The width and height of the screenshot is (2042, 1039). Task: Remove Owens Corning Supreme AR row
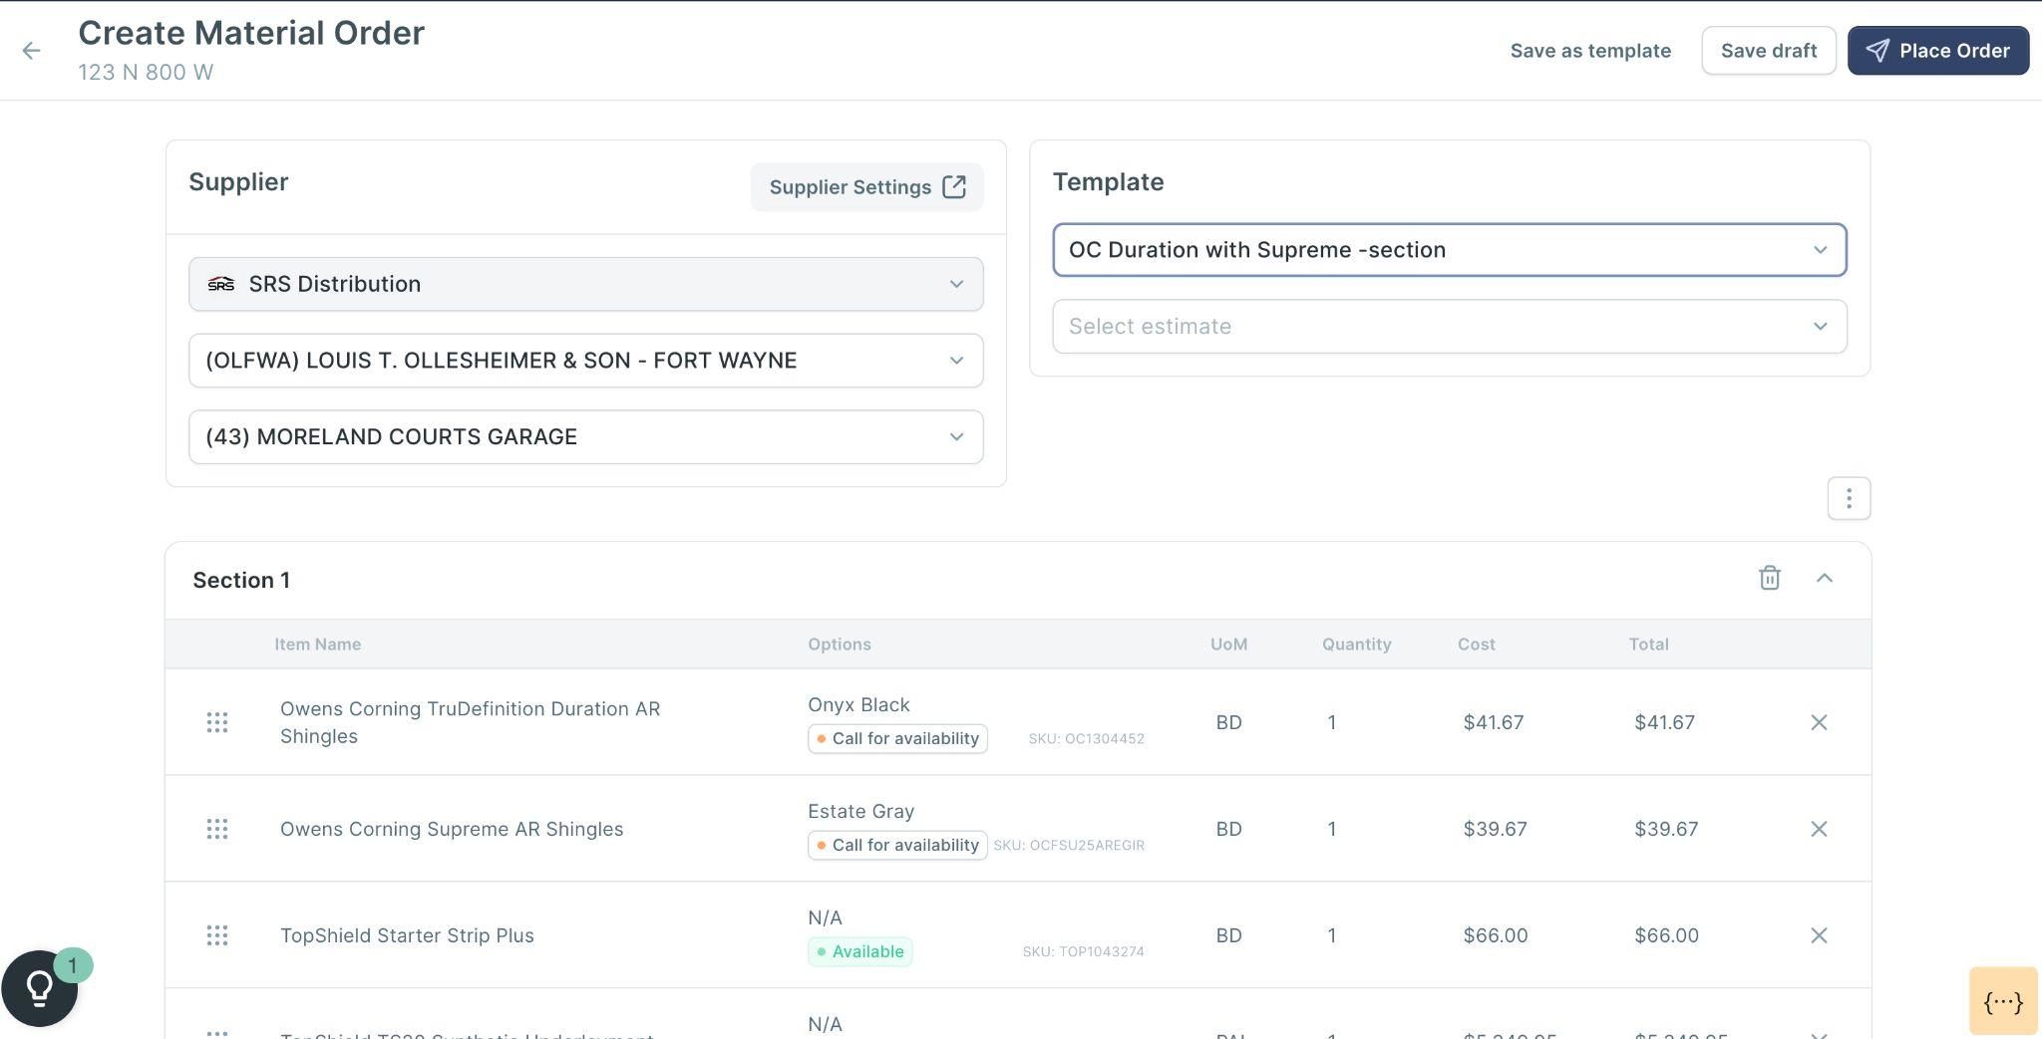pos(1819,829)
